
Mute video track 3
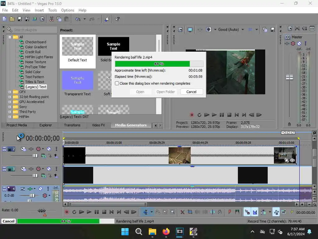pyautogui.click(x=49, y=169)
